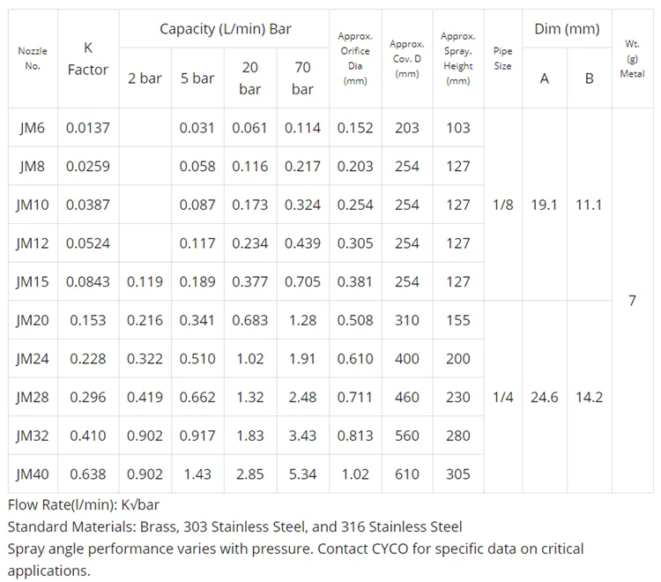Select the JM15 nozzle row label

tap(32, 282)
